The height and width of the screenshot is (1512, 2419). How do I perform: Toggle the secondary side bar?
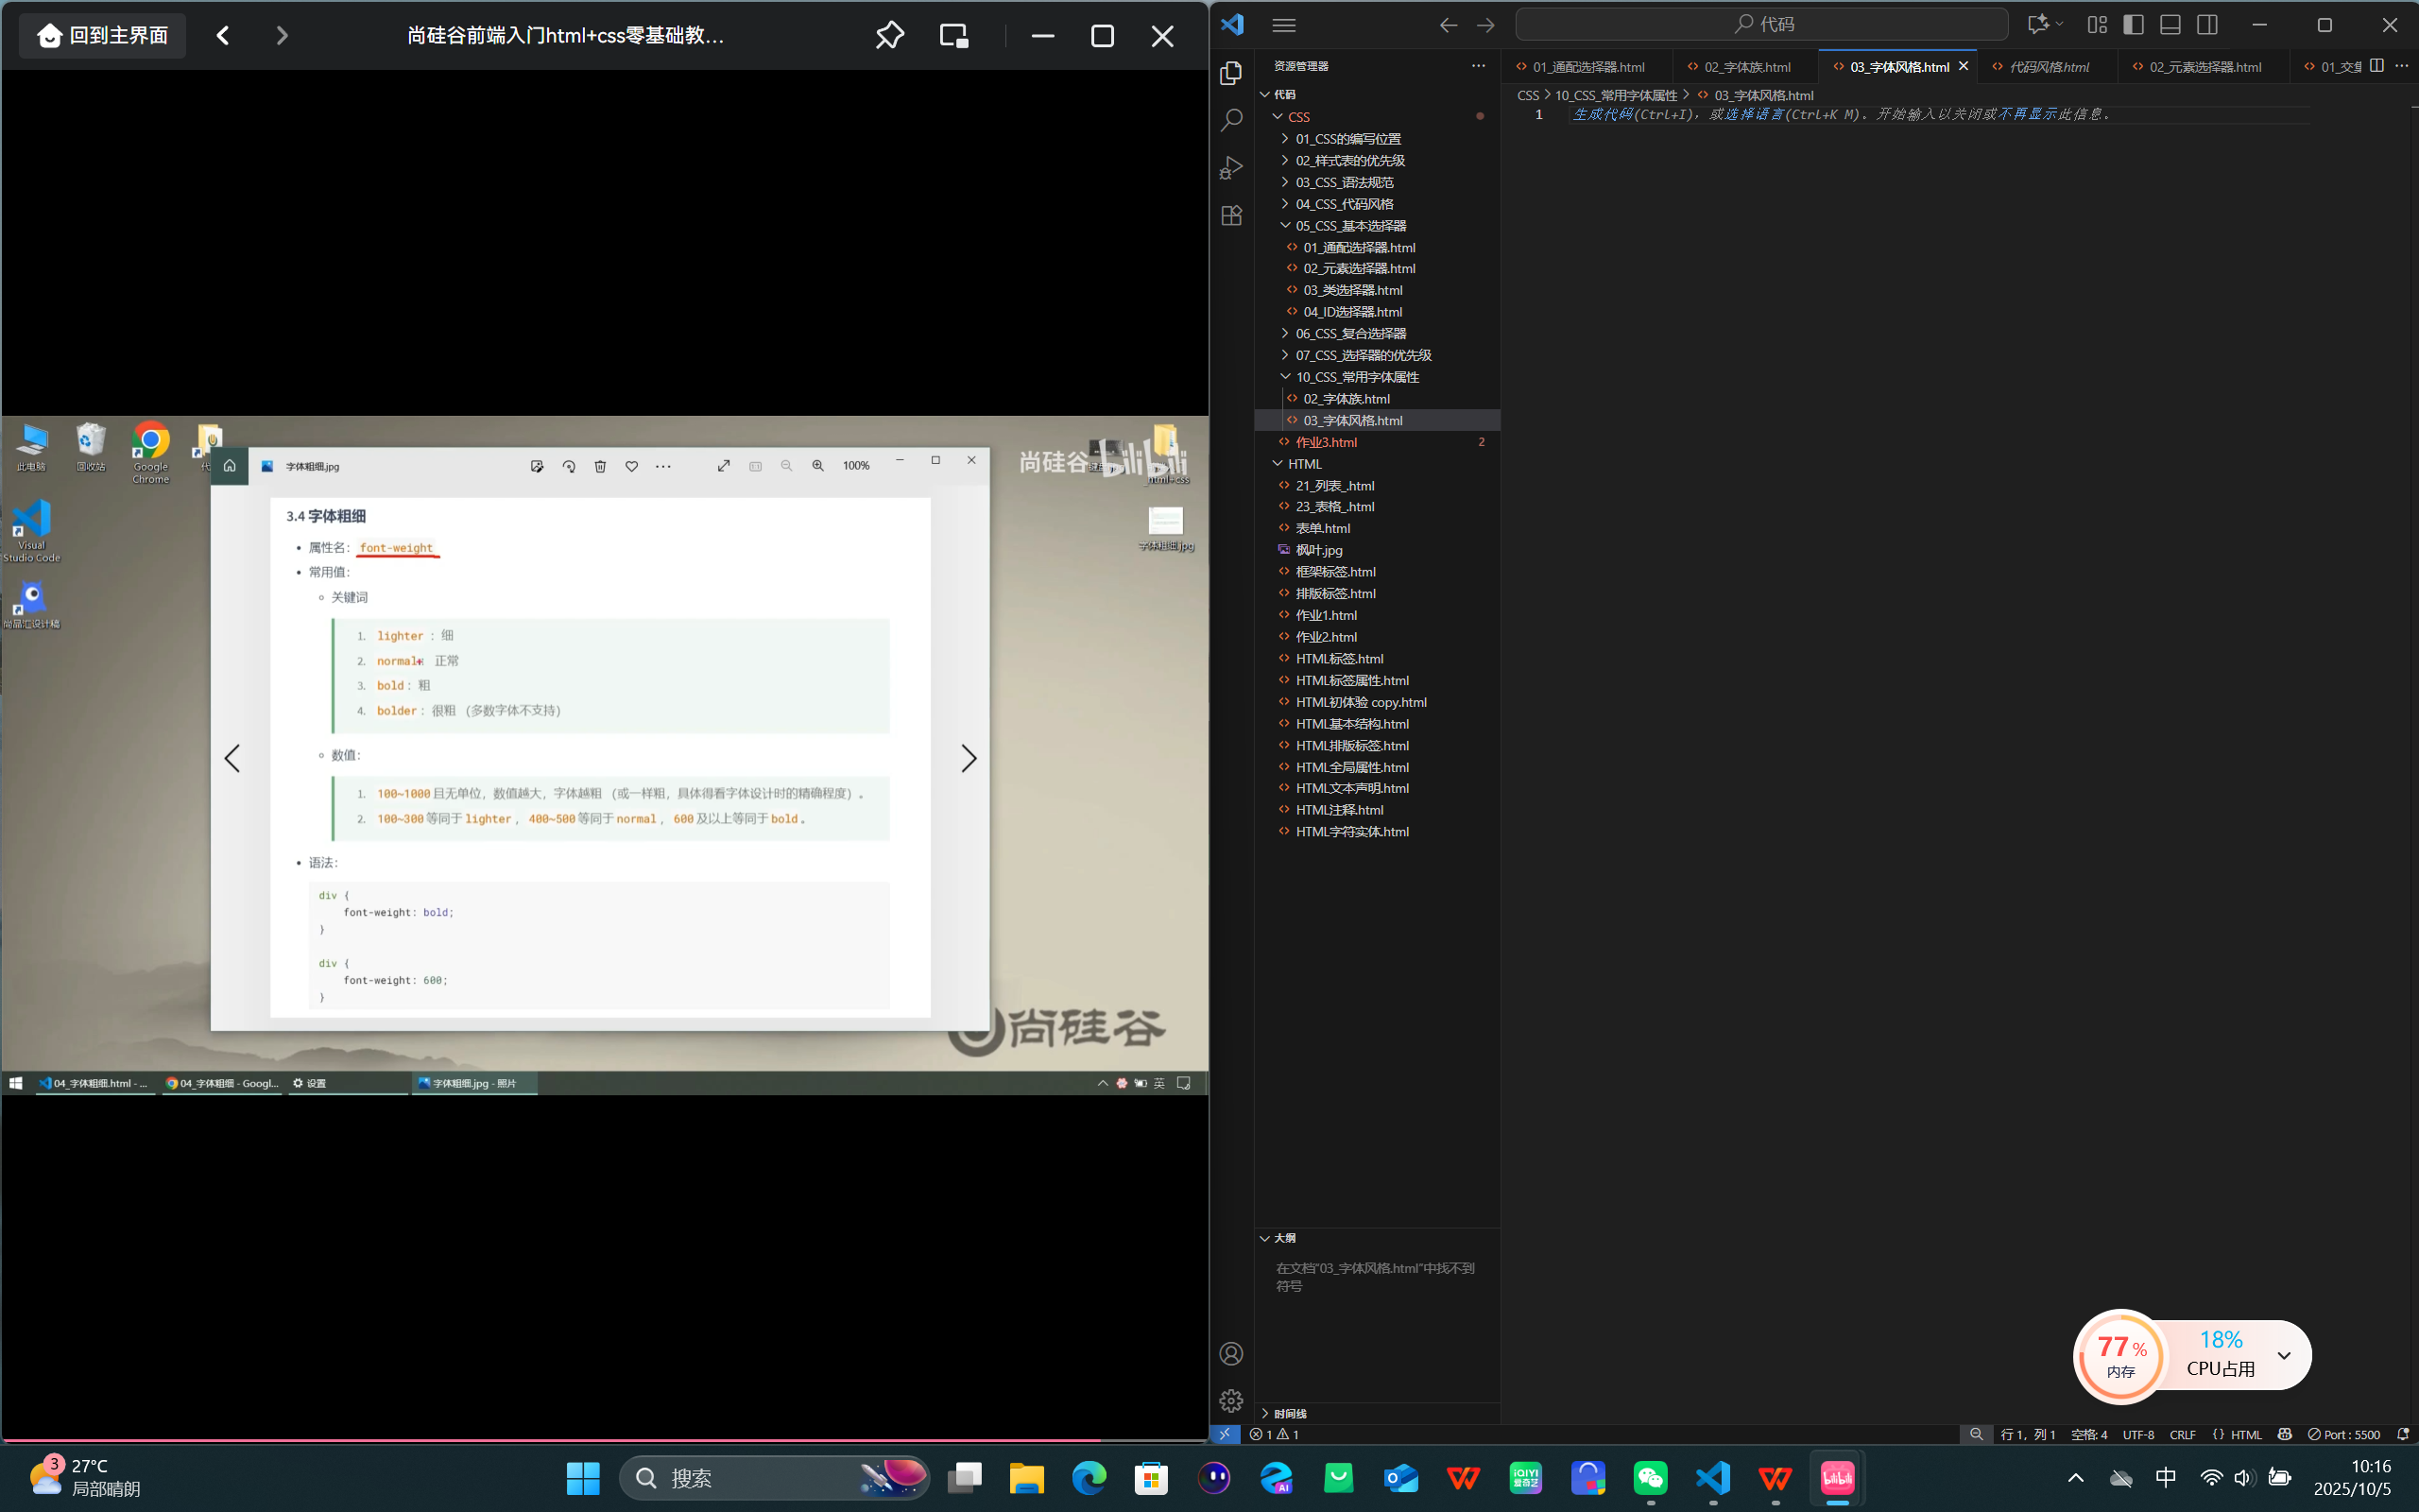2207,25
